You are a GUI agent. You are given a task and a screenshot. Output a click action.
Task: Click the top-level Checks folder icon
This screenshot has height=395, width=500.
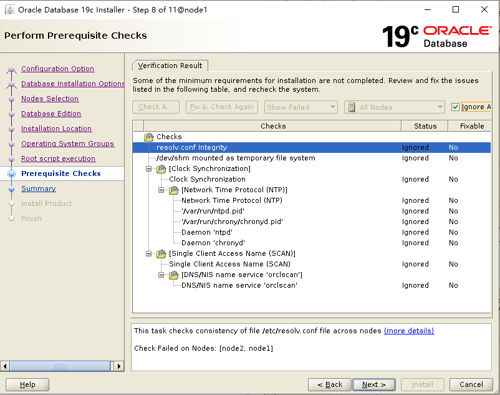(x=149, y=137)
